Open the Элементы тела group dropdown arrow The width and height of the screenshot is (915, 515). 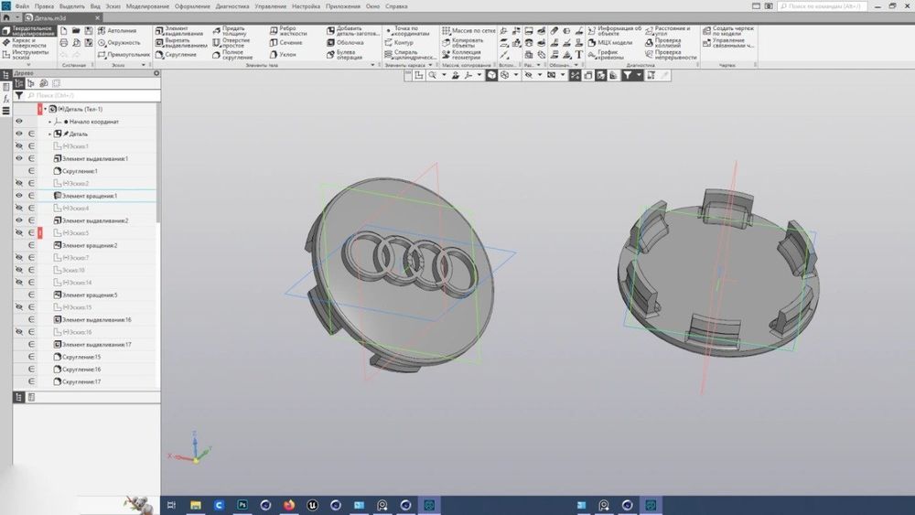click(373, 65)
